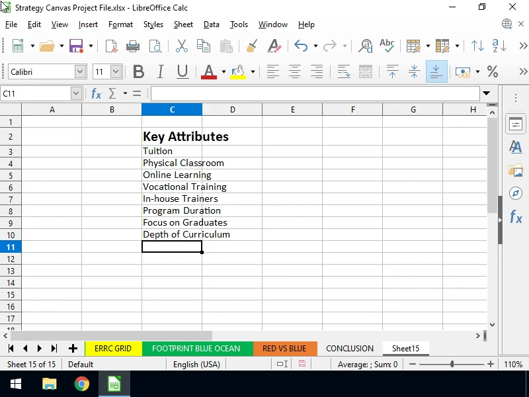Expand the font color dropdown arrow

[224, 72]
